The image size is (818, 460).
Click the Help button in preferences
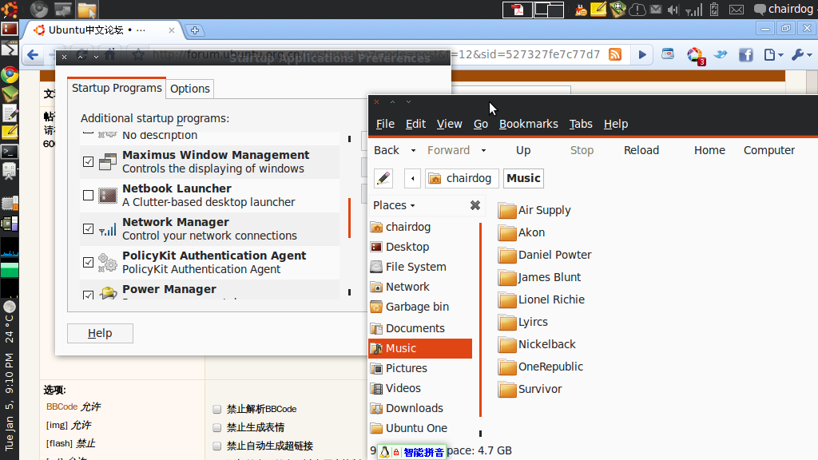tap(100, 333)
